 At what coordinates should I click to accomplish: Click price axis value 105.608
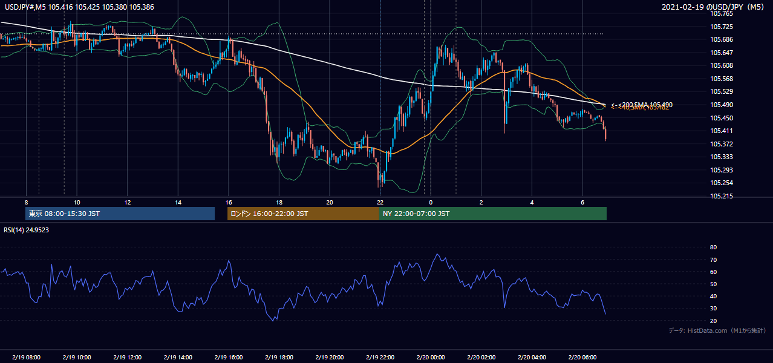coord(722,65)
